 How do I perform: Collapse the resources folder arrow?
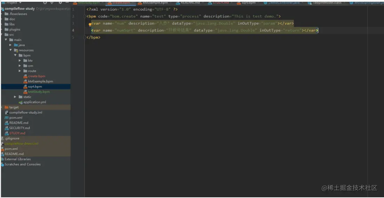tap(10, 50)
